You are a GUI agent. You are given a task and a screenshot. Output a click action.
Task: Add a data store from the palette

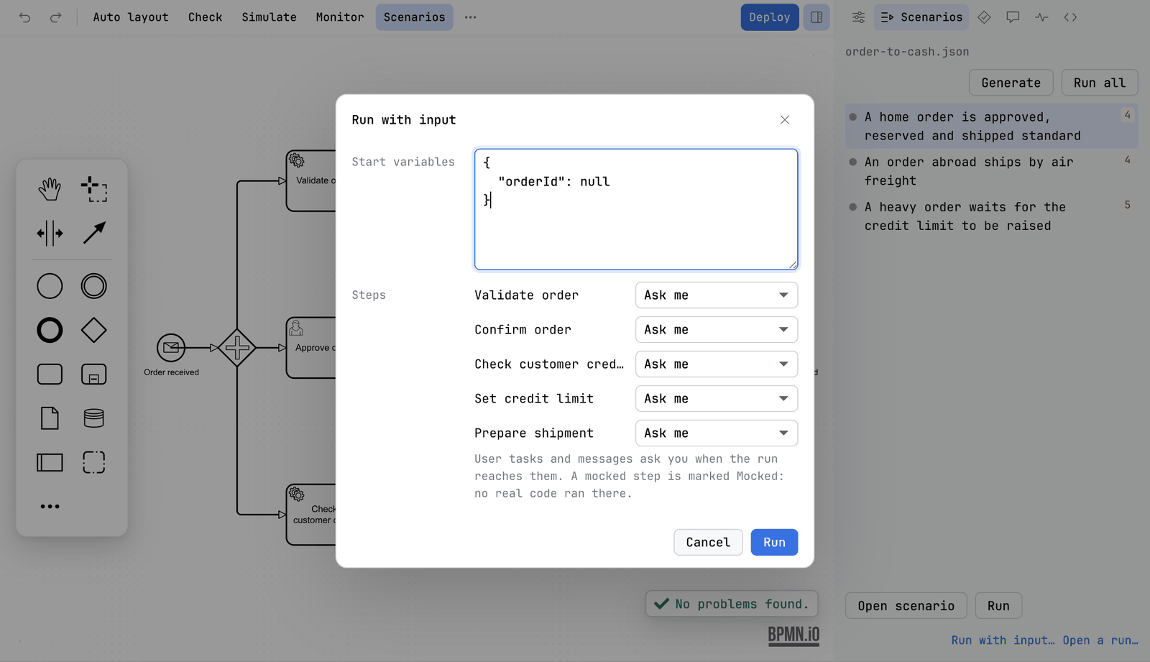[94, 418]
